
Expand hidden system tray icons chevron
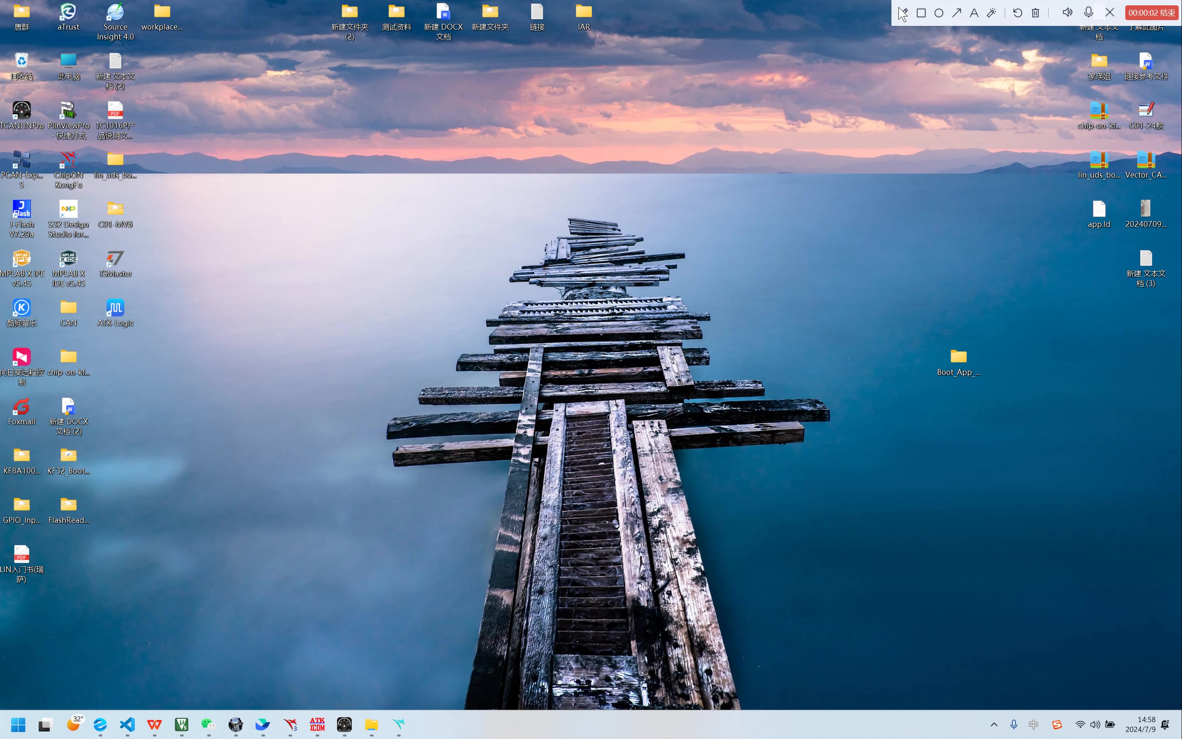click(994, 724)
